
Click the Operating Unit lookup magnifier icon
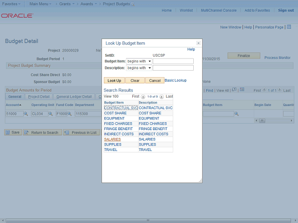(50, 114)
